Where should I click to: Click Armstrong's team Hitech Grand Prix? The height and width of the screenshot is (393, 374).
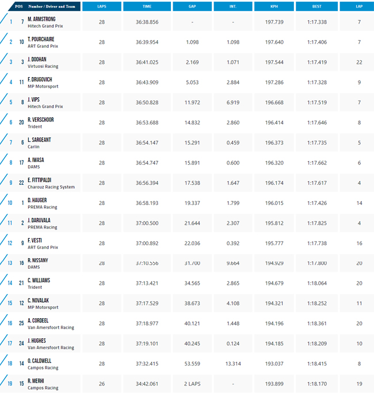45,26
